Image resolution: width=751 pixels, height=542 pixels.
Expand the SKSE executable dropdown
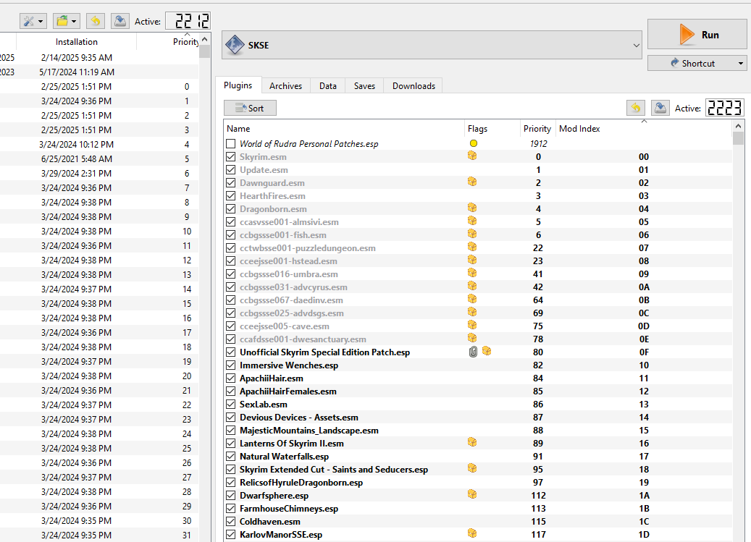click(636, 46)
